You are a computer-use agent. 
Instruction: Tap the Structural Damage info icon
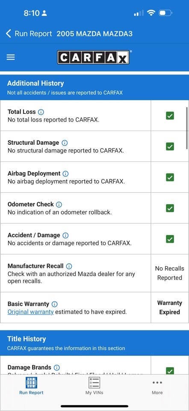[65, 143]
